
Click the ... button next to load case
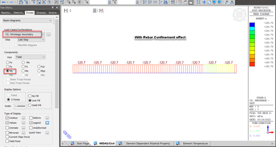(49, 34)
